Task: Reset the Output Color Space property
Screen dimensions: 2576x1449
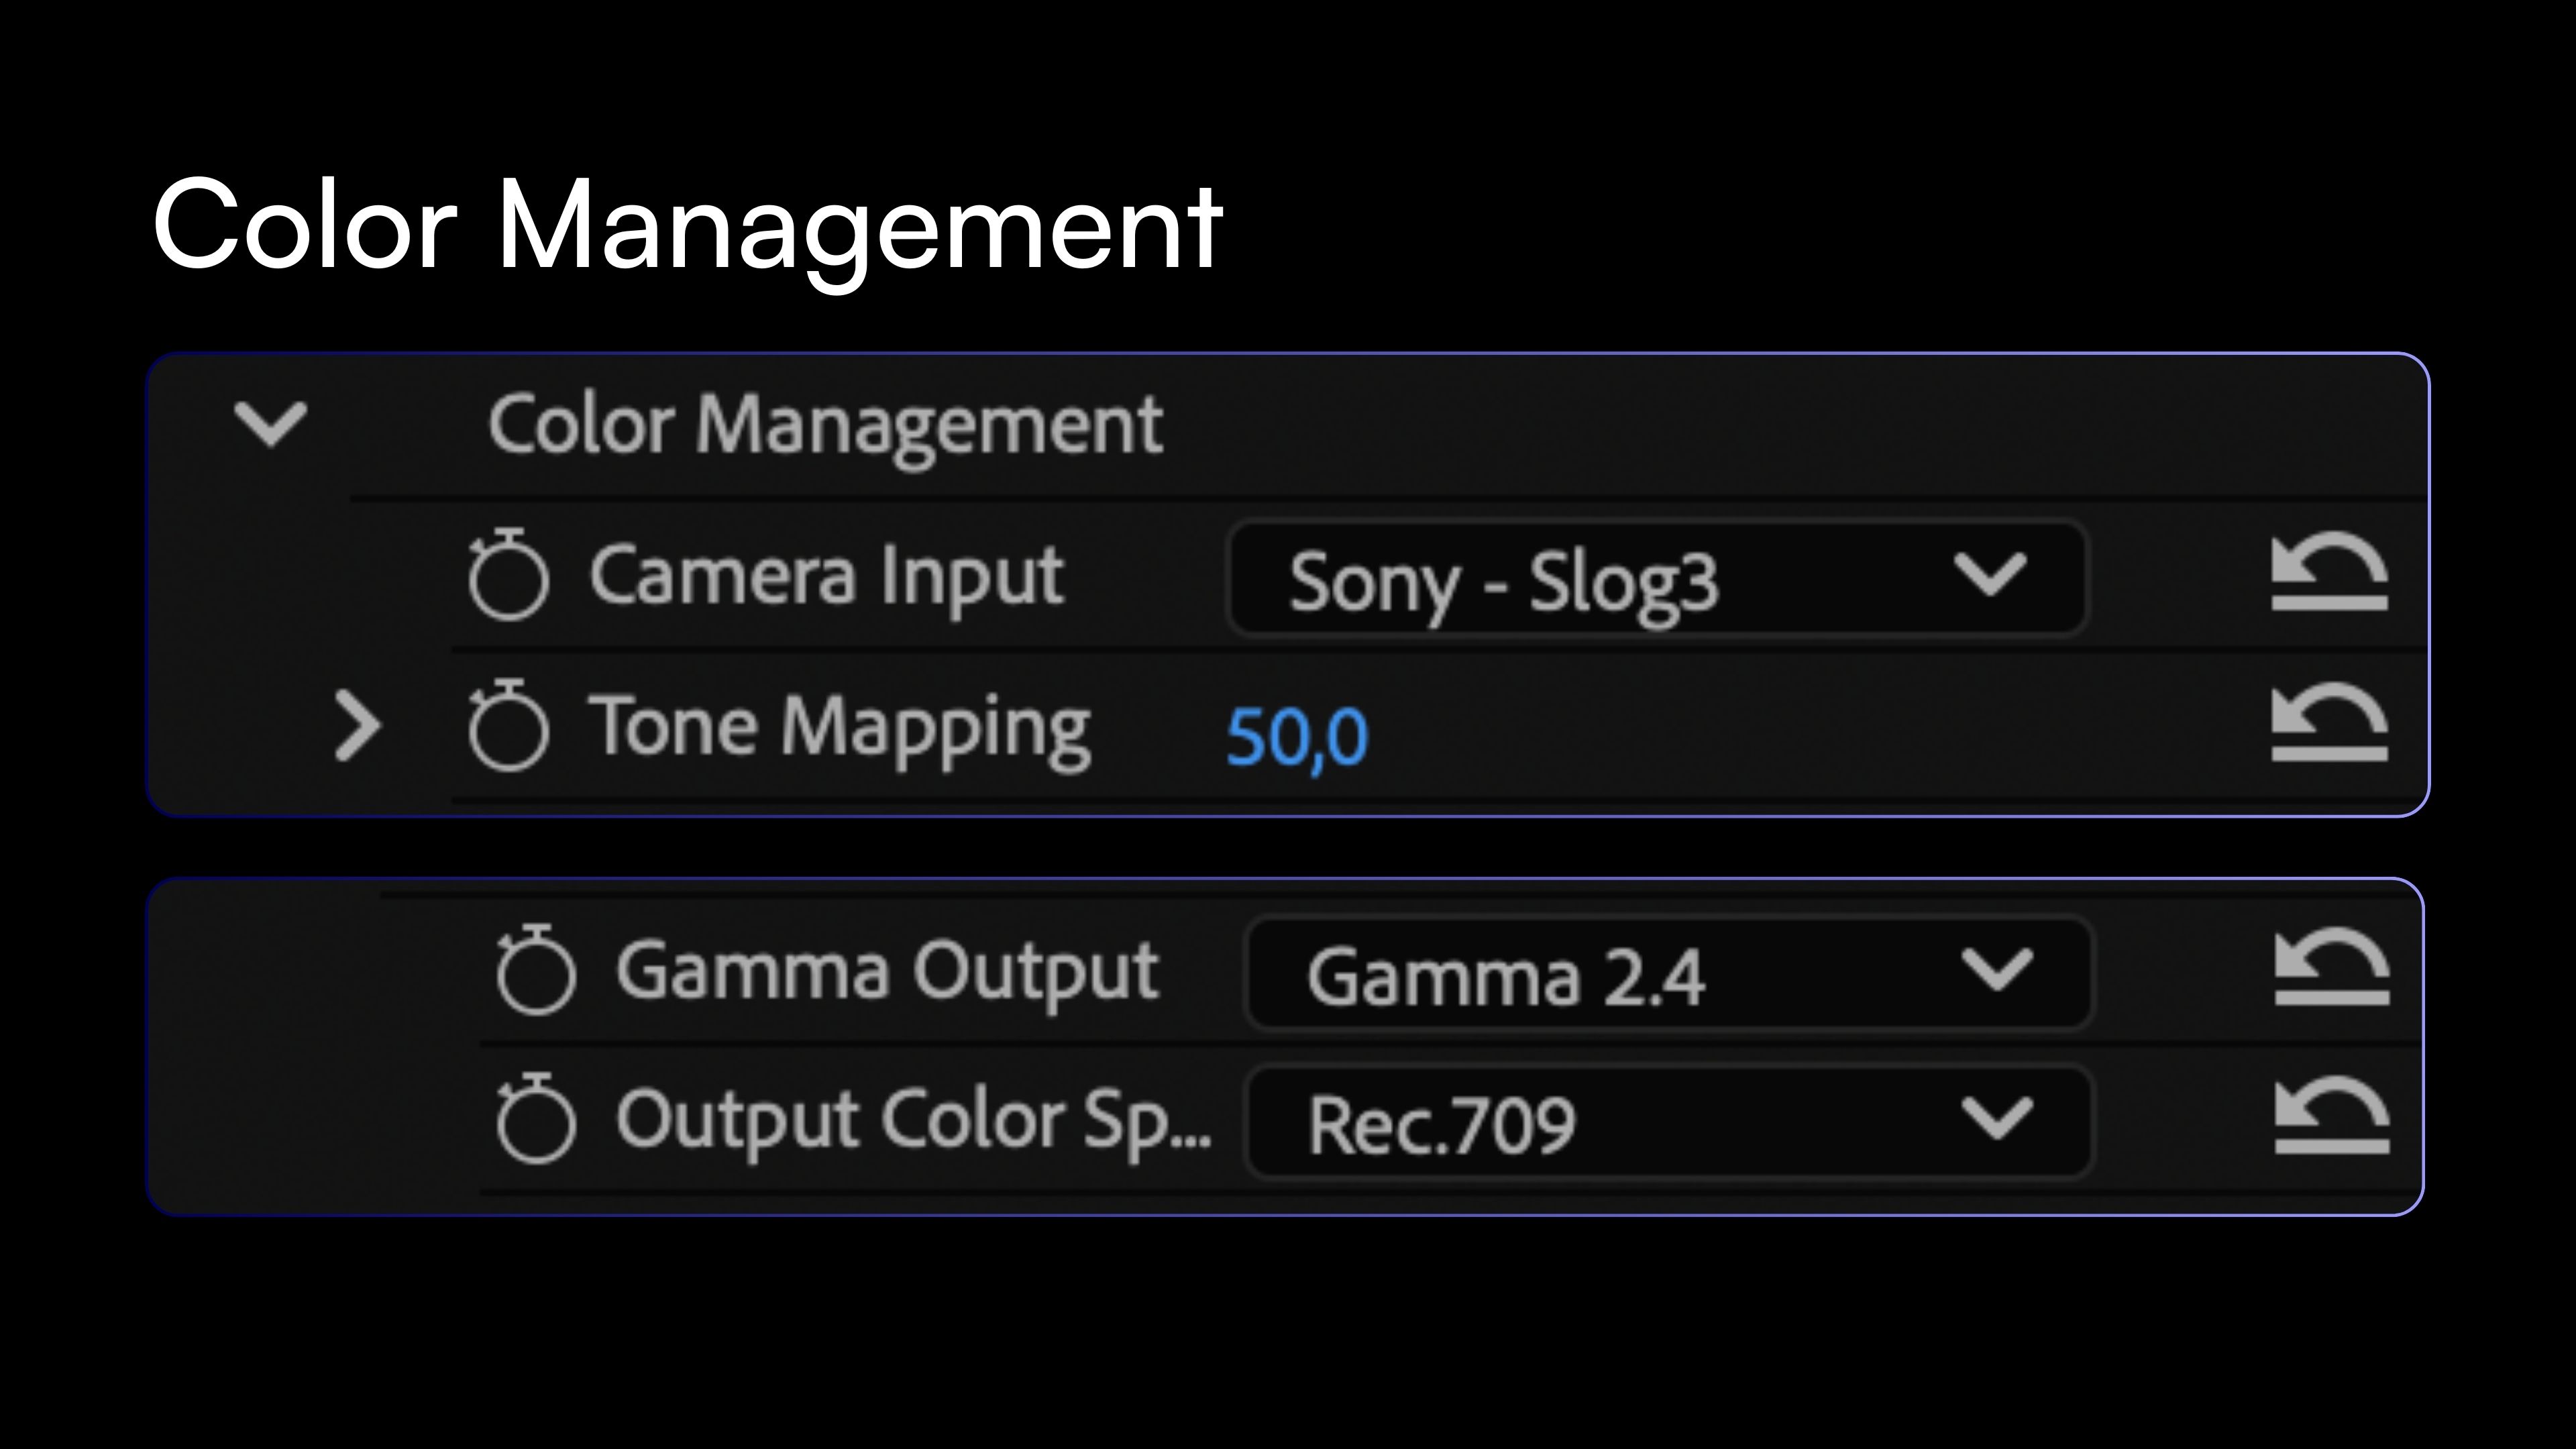Action: pyautogui.click(x=2332, y=1116)
